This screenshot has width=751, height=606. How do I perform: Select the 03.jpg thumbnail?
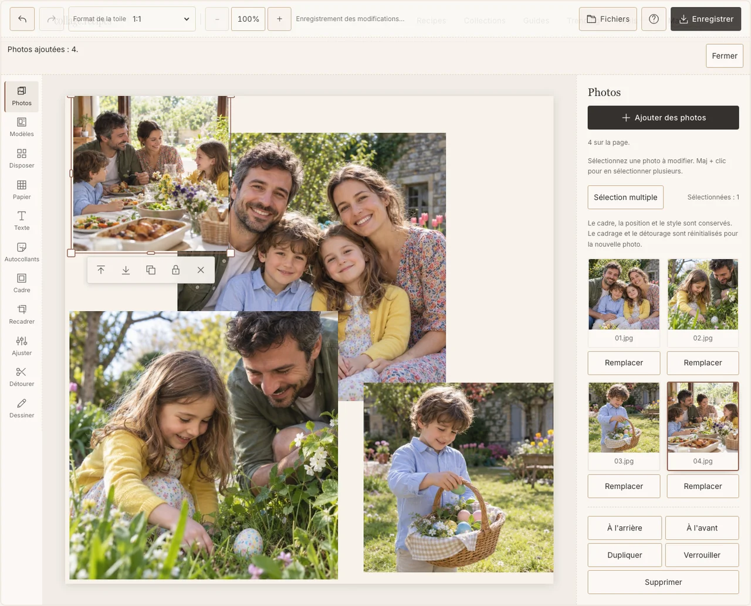click(x=624, y=426)
